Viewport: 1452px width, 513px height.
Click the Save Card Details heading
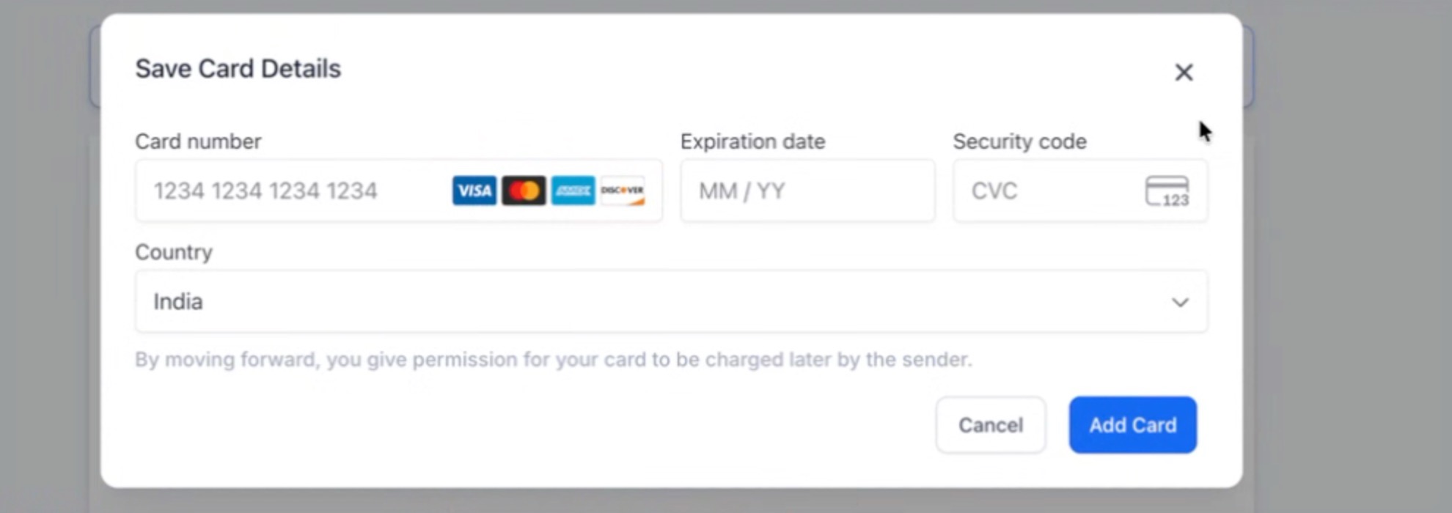point(238,69)
